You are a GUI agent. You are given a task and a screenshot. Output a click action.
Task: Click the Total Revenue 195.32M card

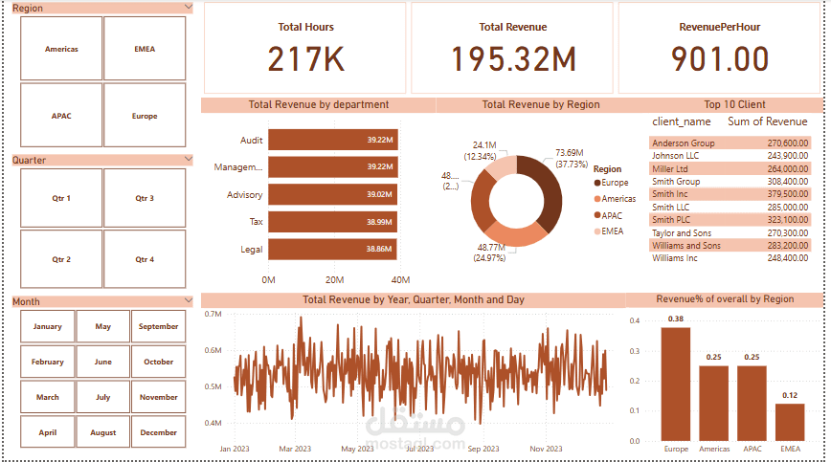512,48
